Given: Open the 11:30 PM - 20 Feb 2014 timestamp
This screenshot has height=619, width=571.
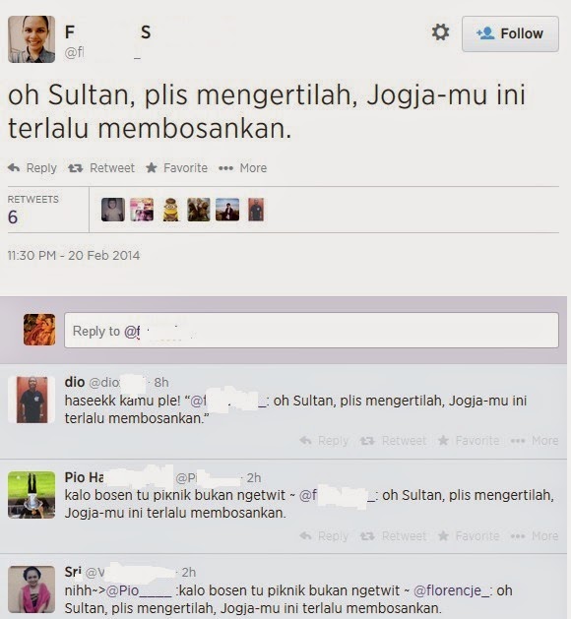Looking at the screenshot, I should click(74, 256).
